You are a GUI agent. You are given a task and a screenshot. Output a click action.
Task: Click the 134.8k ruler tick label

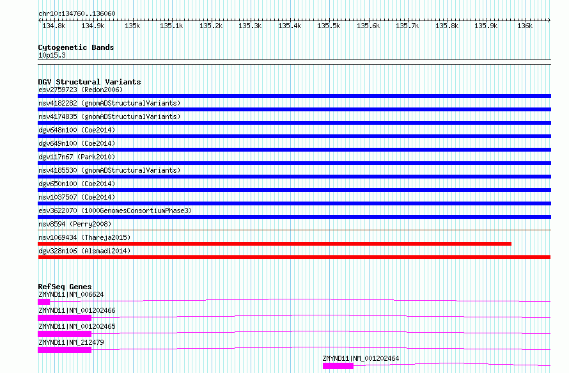click(54, 26)
